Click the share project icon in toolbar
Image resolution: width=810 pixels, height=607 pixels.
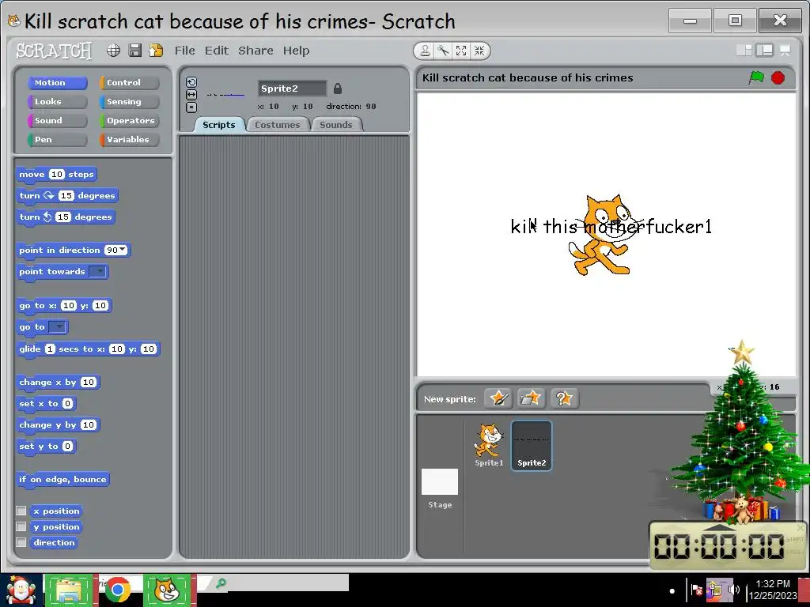(156, 50)
